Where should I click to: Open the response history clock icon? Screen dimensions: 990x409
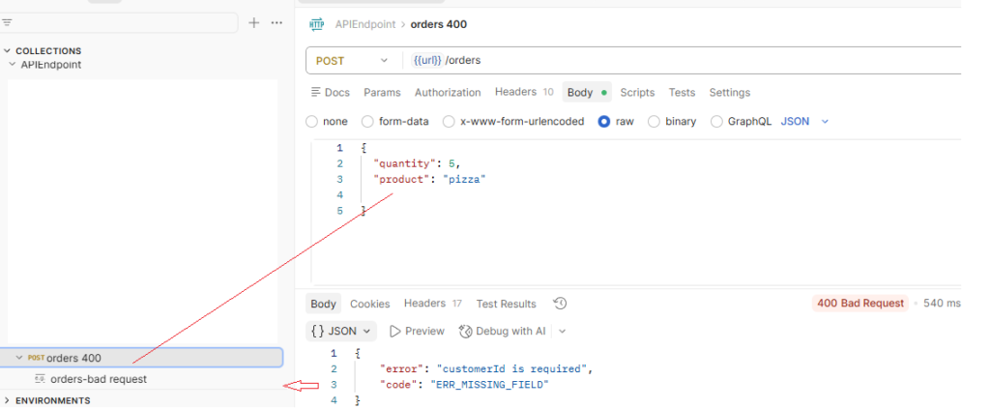(x=560, y=304)
